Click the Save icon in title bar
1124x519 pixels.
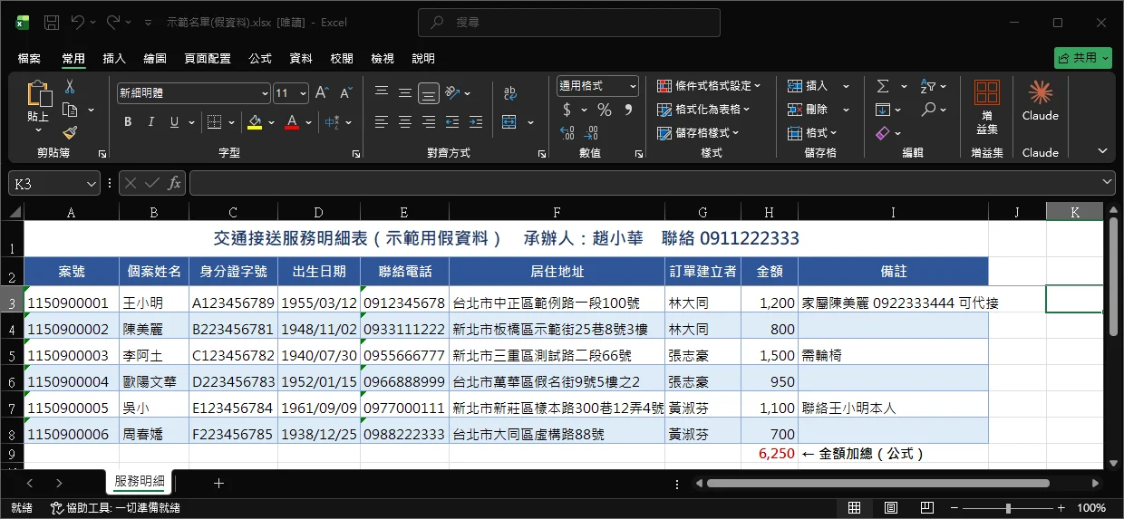(52, 22)
